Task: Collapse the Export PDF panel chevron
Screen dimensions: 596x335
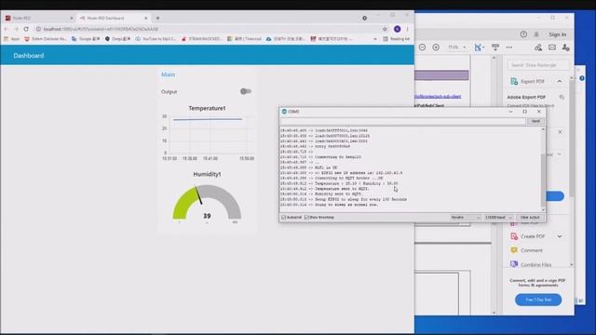Action: [x=560, y=81]
